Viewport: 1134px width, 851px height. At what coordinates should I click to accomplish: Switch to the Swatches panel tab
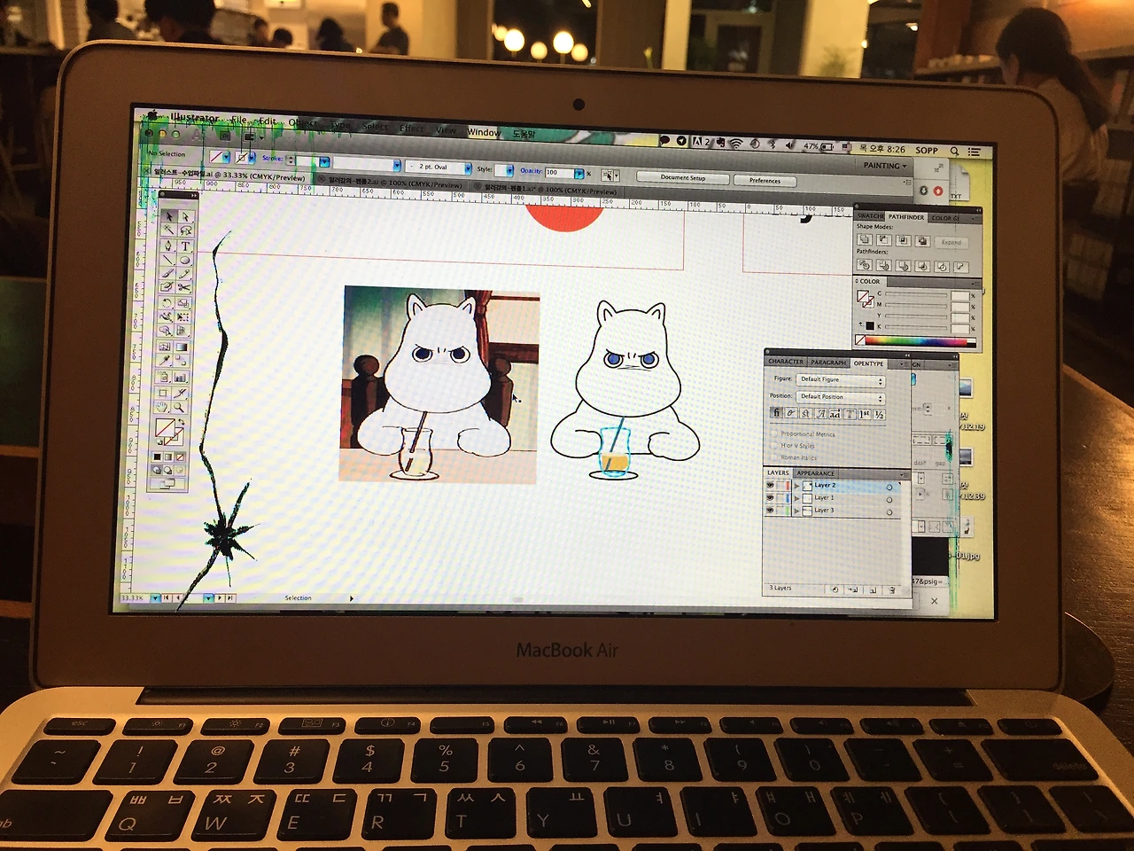(870, 215)
